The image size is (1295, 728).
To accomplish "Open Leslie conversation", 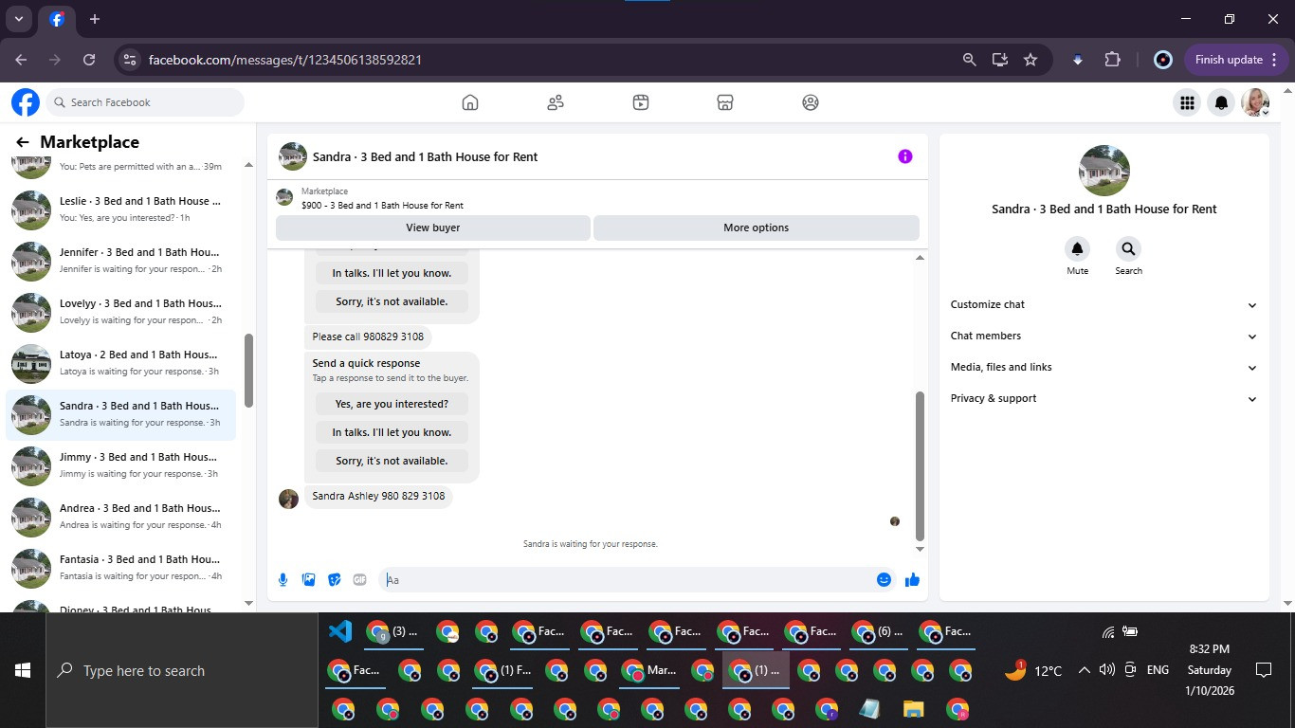I will point(120,209).
